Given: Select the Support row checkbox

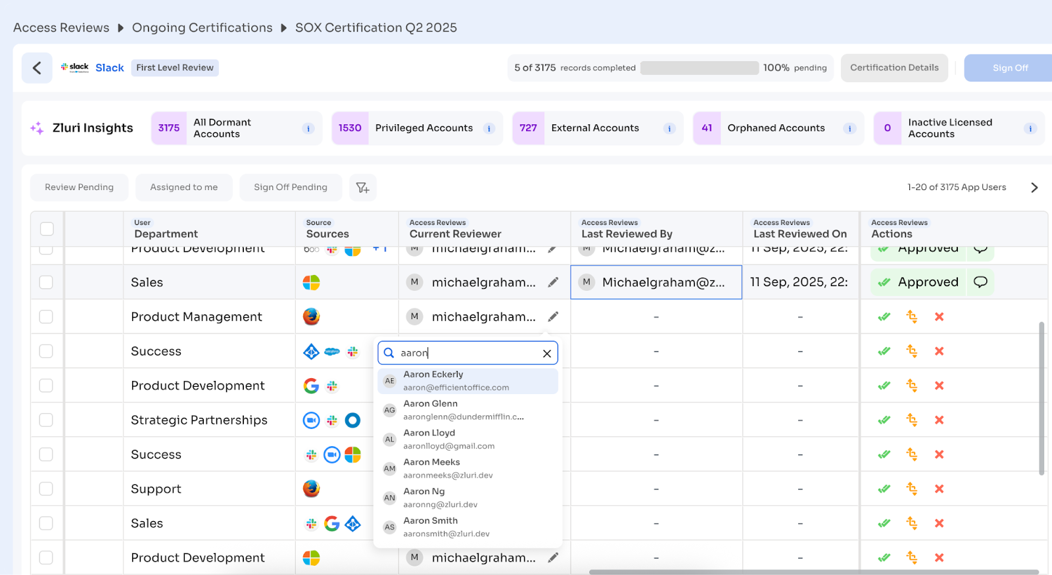Looking at the screenshot, I should click(46, 489).
